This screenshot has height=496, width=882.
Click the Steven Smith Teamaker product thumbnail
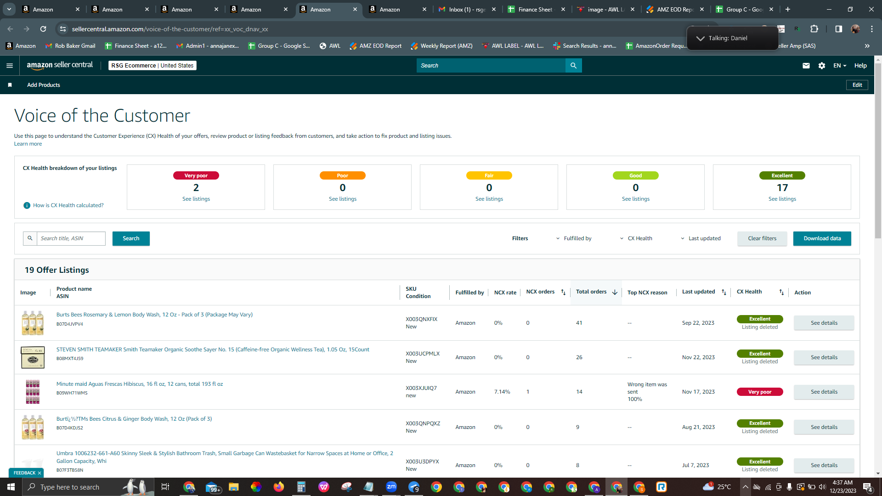[x=33, y=357]
